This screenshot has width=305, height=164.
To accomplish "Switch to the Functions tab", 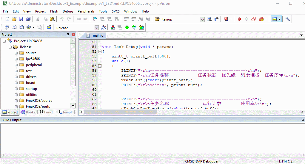I will coord(47,112).
